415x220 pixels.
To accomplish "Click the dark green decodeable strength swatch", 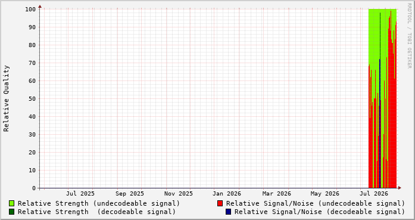I will click(11, 212).
